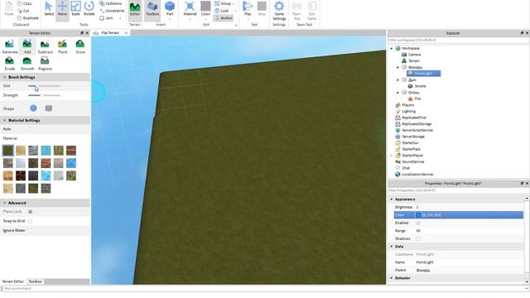The height and width of the screenshot is (298, 530).
Task: Enable Snap to Grid checkbox
Action: (x=31, y=221)
